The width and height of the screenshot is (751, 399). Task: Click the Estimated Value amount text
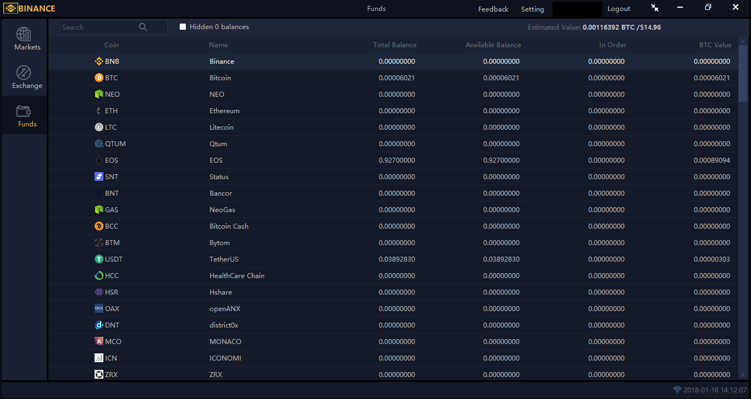click(x=622, y=27)
